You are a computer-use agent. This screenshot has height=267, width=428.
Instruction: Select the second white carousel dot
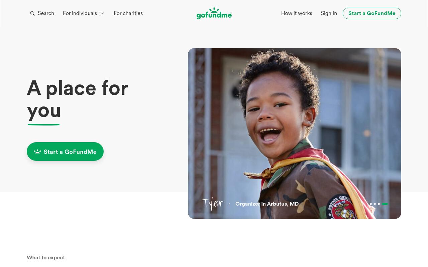click(375, 204)
